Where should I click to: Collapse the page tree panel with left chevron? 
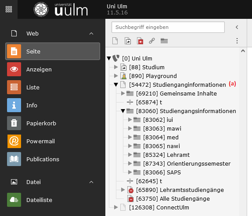(x=237, y=27)
